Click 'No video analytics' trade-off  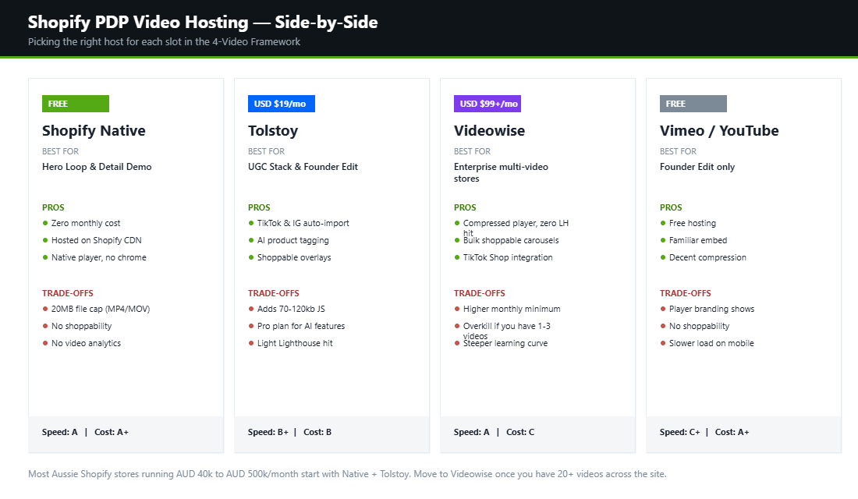[86, 343]
